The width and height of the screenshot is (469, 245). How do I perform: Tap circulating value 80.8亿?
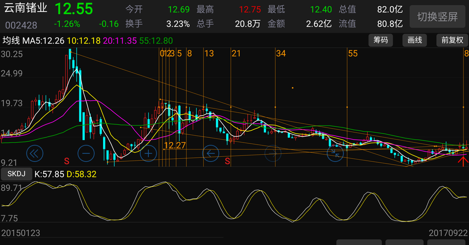click(390, 24)
